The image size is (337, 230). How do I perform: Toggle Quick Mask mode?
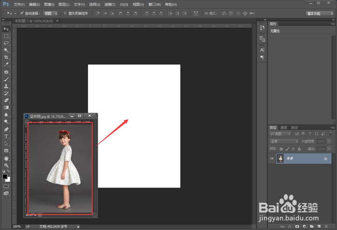point(6,186)
